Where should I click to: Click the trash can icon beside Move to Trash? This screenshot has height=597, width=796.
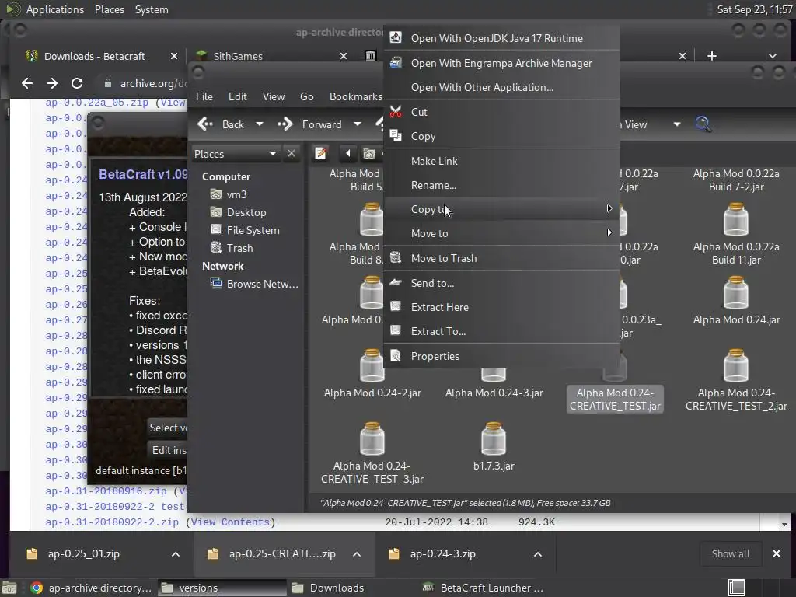(396, 257)
